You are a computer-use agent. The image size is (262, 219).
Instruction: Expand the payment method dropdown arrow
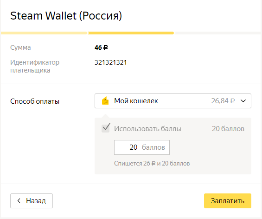243,101
